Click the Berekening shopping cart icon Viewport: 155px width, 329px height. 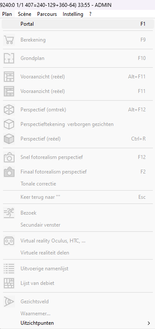pos(9,40)
